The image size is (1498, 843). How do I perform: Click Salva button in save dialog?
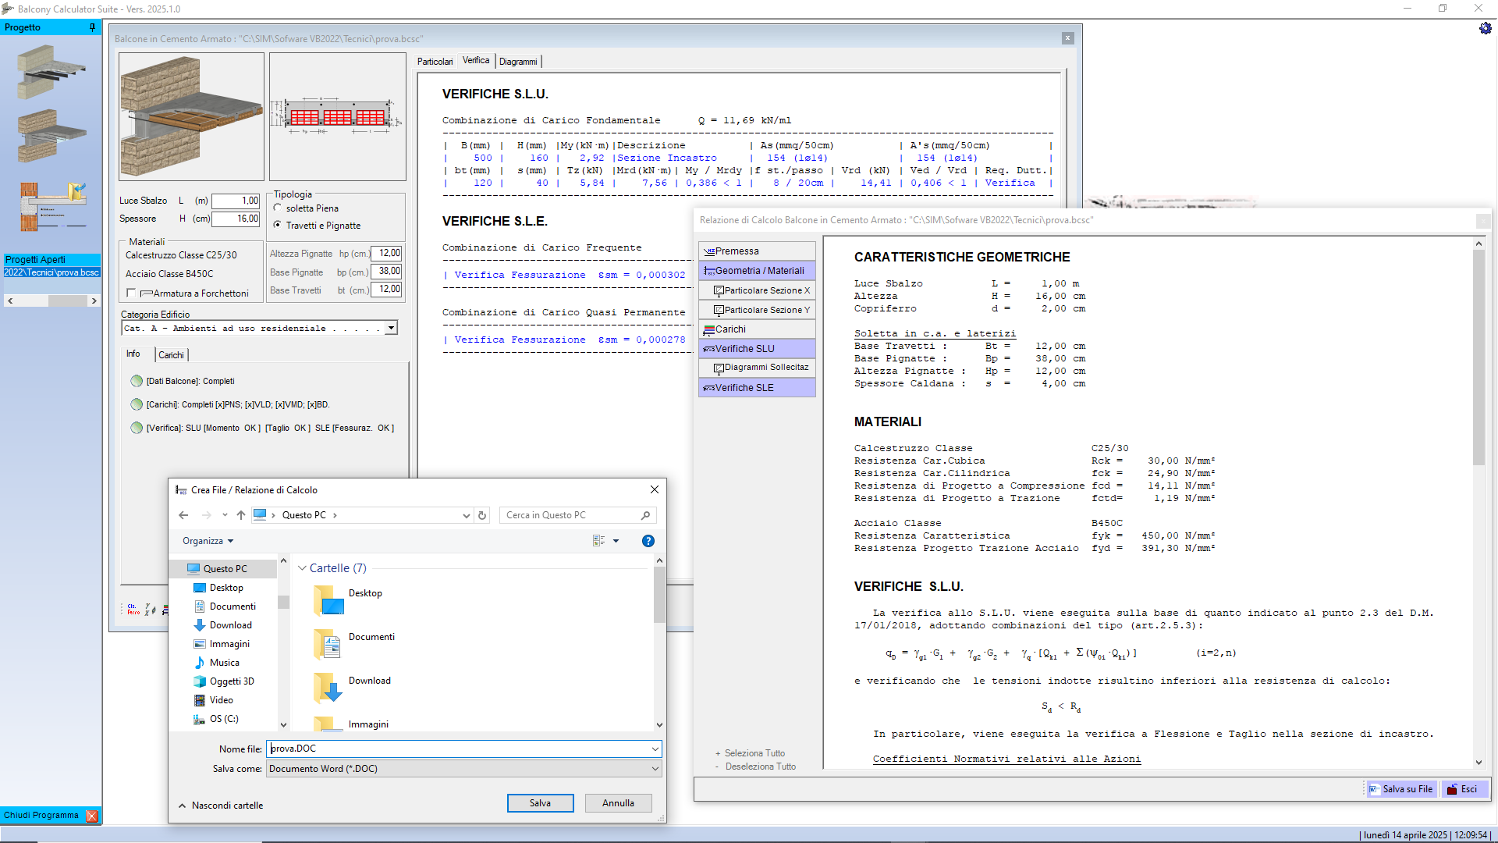click(x=540, y=803)
